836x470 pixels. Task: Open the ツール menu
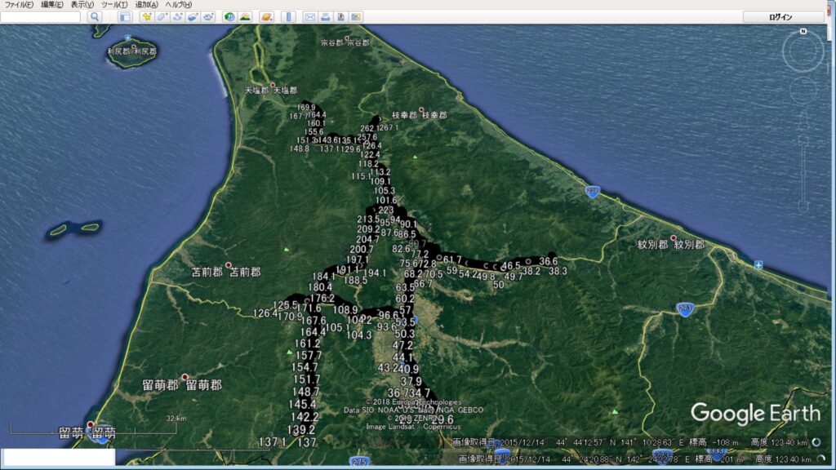[115, 5]
